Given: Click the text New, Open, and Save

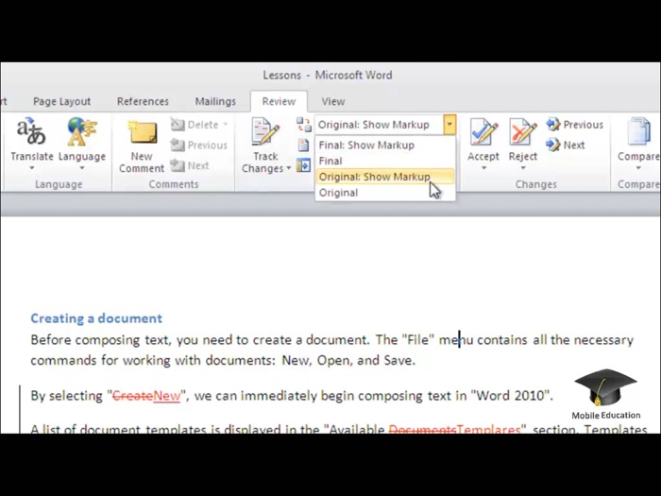Looking at the screenshot, I should (x=348, y=360).
